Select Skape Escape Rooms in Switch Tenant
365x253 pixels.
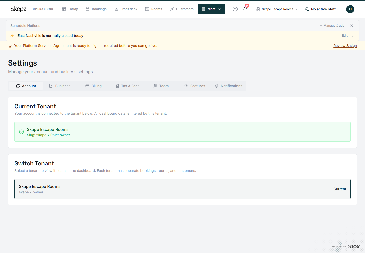click(x=182, y=189)
